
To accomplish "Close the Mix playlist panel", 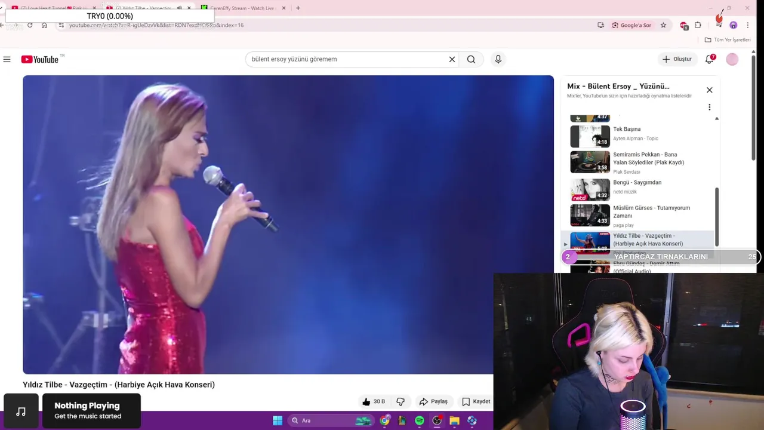I will coord(709,90).
